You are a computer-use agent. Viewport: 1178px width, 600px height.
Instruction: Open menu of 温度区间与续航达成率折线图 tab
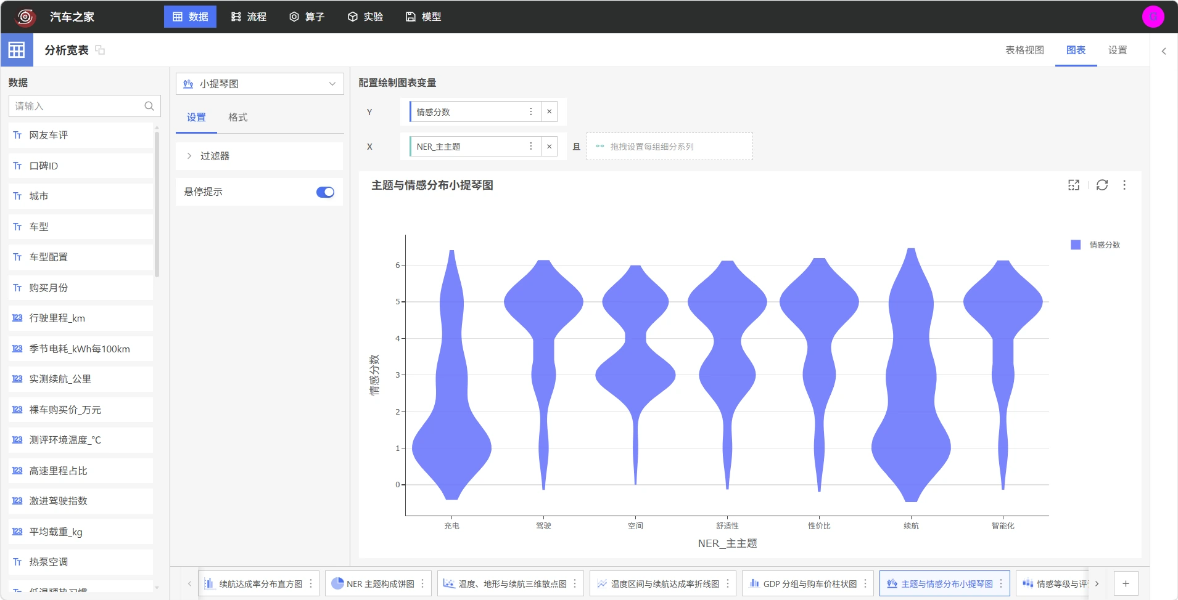[x=728, y=583]
